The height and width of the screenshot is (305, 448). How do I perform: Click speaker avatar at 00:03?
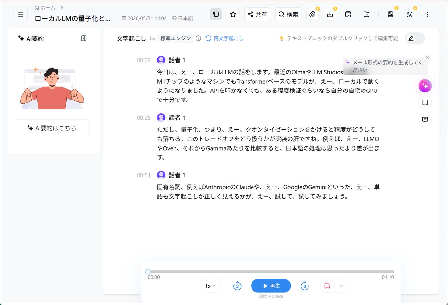click(x=161, y=60)
